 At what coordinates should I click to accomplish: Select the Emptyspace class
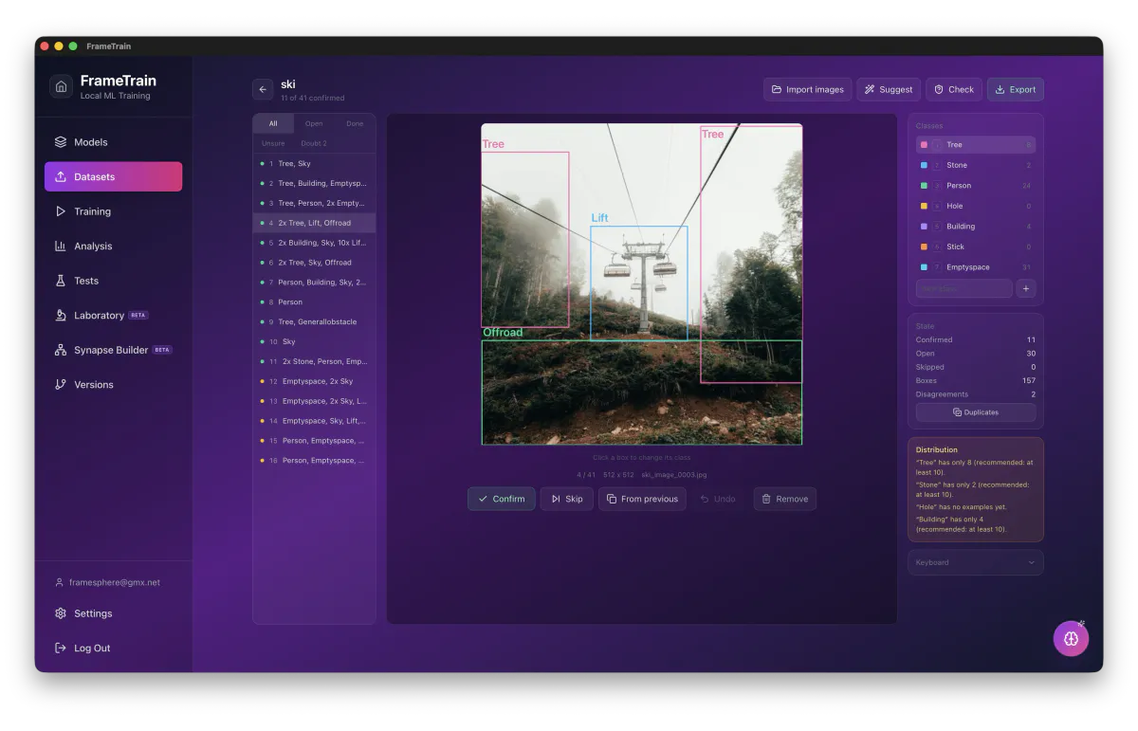tap(975, 267)
